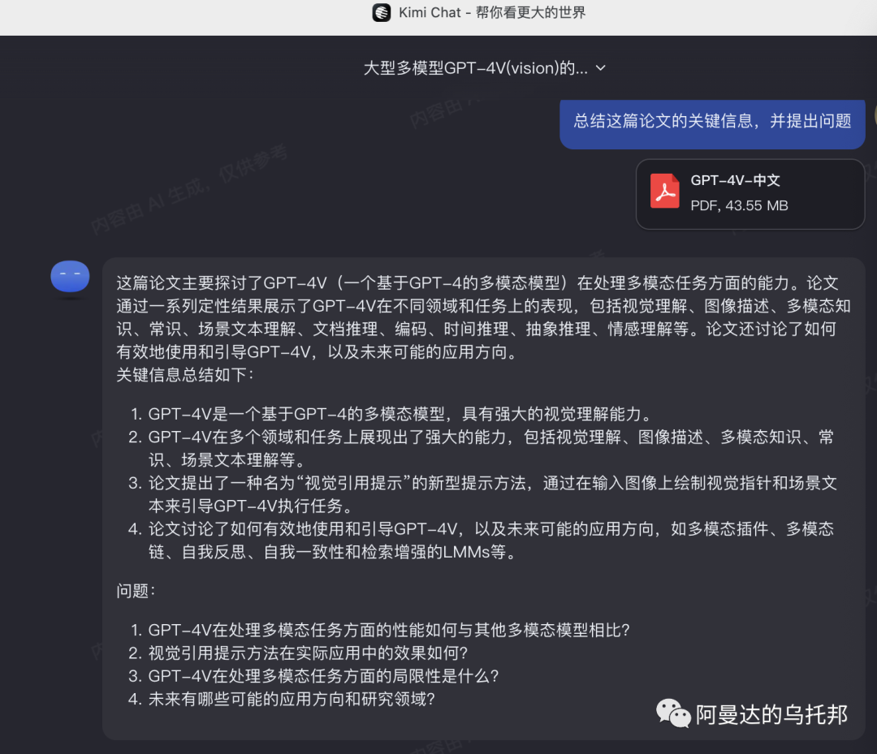
Task: Select question 1 comparing GPT-4V with other models
Action: pos(389,630)
